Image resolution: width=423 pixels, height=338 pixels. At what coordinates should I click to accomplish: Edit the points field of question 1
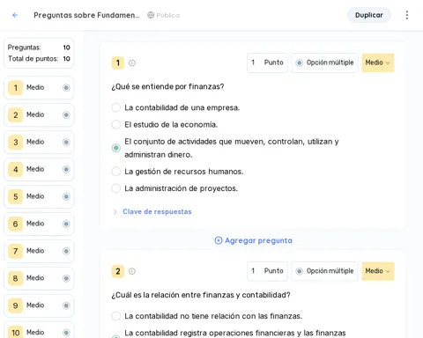267,62
